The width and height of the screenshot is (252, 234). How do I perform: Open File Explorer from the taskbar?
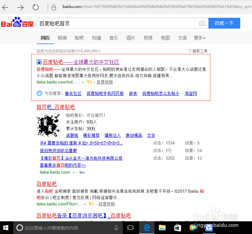(162, 228)
